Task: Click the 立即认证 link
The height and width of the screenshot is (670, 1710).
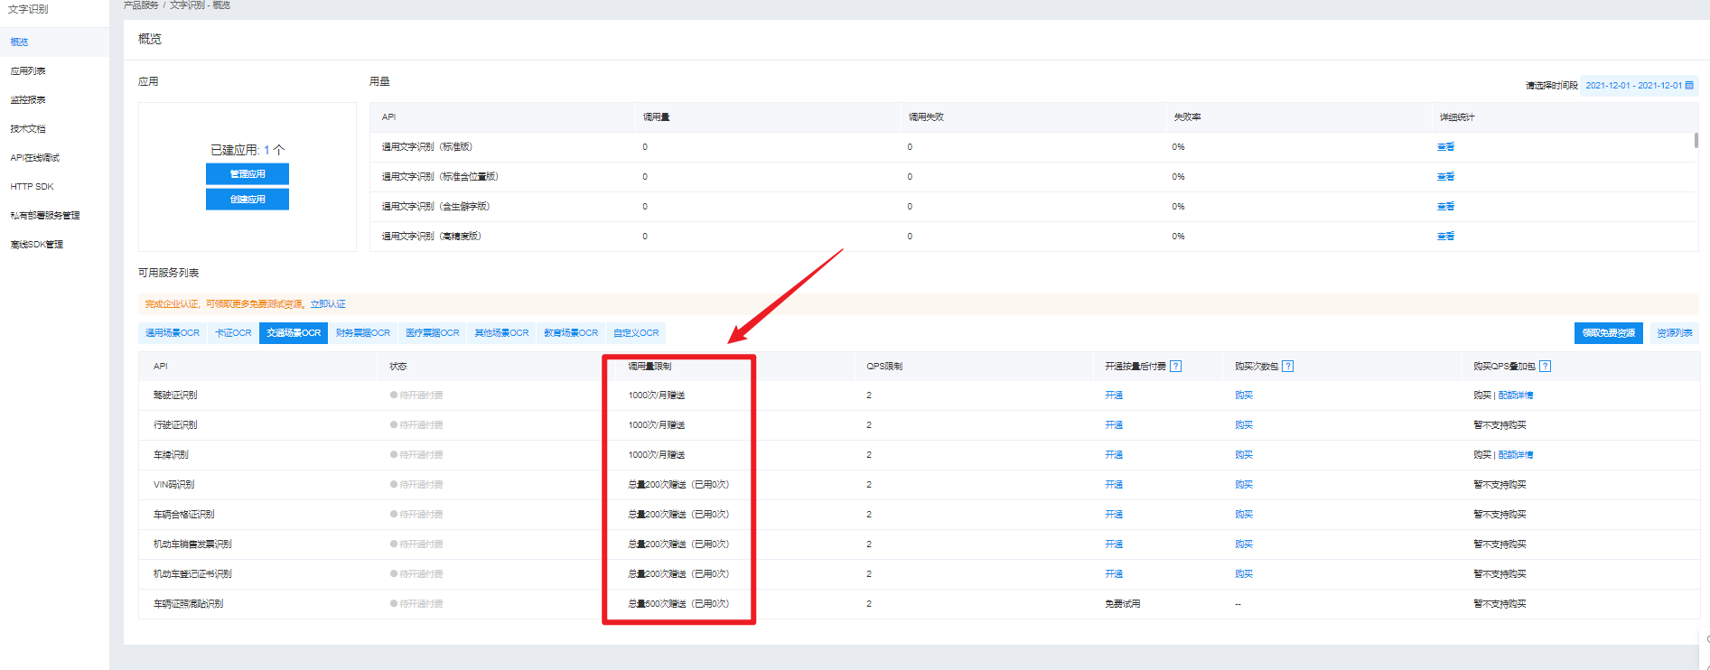Action: tap(328, 304)
